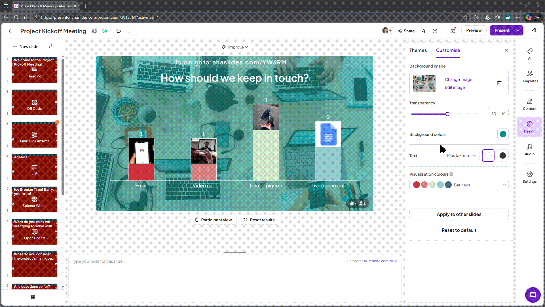This screenshot has height=307, width=545.
Task: Open the results chart icon
Action: coord(533,30)
